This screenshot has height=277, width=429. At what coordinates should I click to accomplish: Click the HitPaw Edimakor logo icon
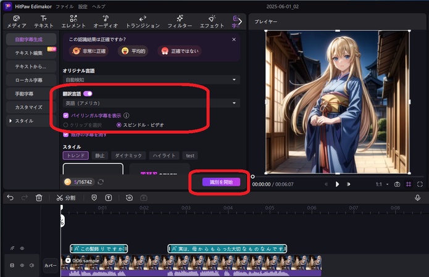pos(8,6)
